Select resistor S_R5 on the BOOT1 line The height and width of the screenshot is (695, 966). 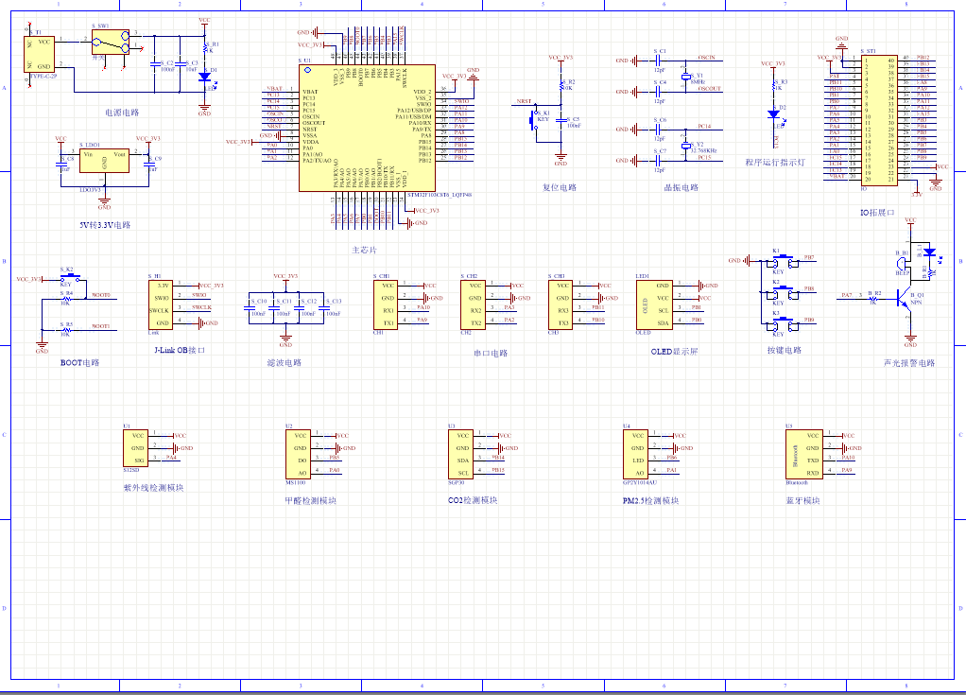click(x=66, y=330)
